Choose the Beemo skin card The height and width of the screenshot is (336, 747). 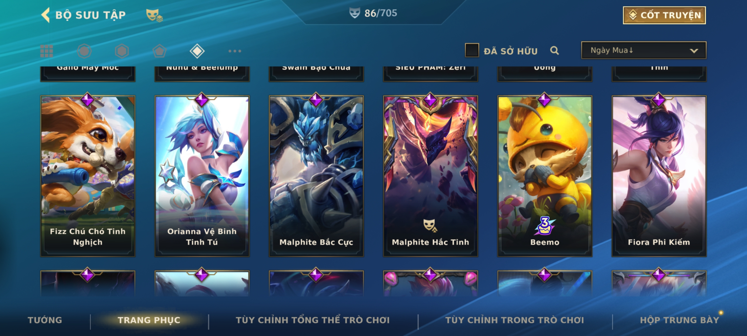[544, 176]
